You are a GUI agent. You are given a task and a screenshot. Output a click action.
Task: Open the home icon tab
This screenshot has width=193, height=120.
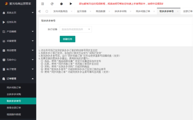coord(47,11)
